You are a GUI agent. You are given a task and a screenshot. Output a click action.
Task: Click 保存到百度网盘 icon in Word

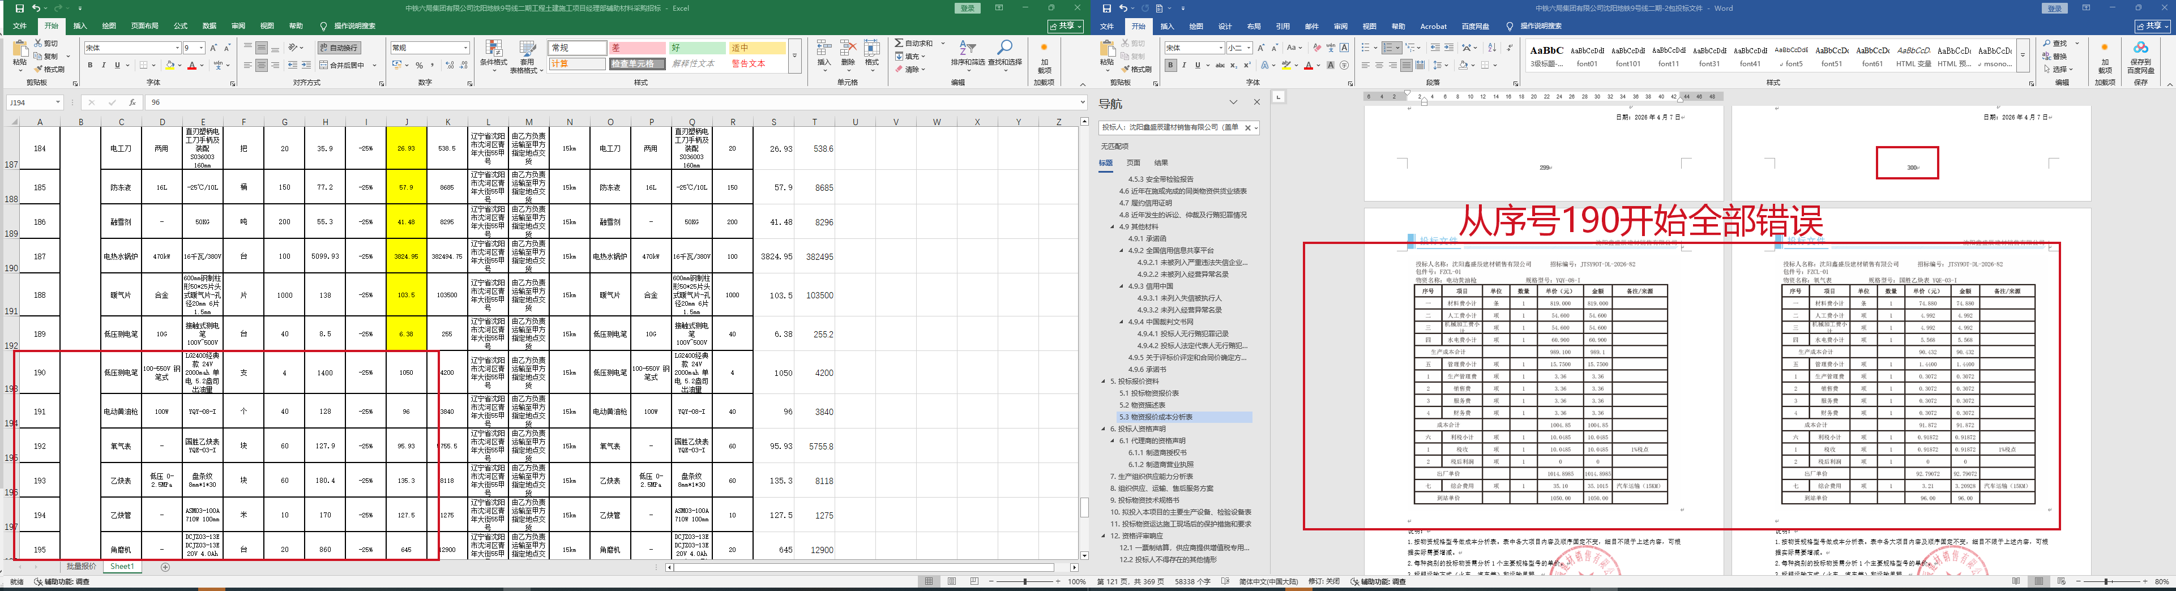[x=2140, y=57]
